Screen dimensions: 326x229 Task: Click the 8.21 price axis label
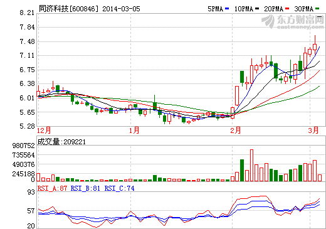[27, 13]
